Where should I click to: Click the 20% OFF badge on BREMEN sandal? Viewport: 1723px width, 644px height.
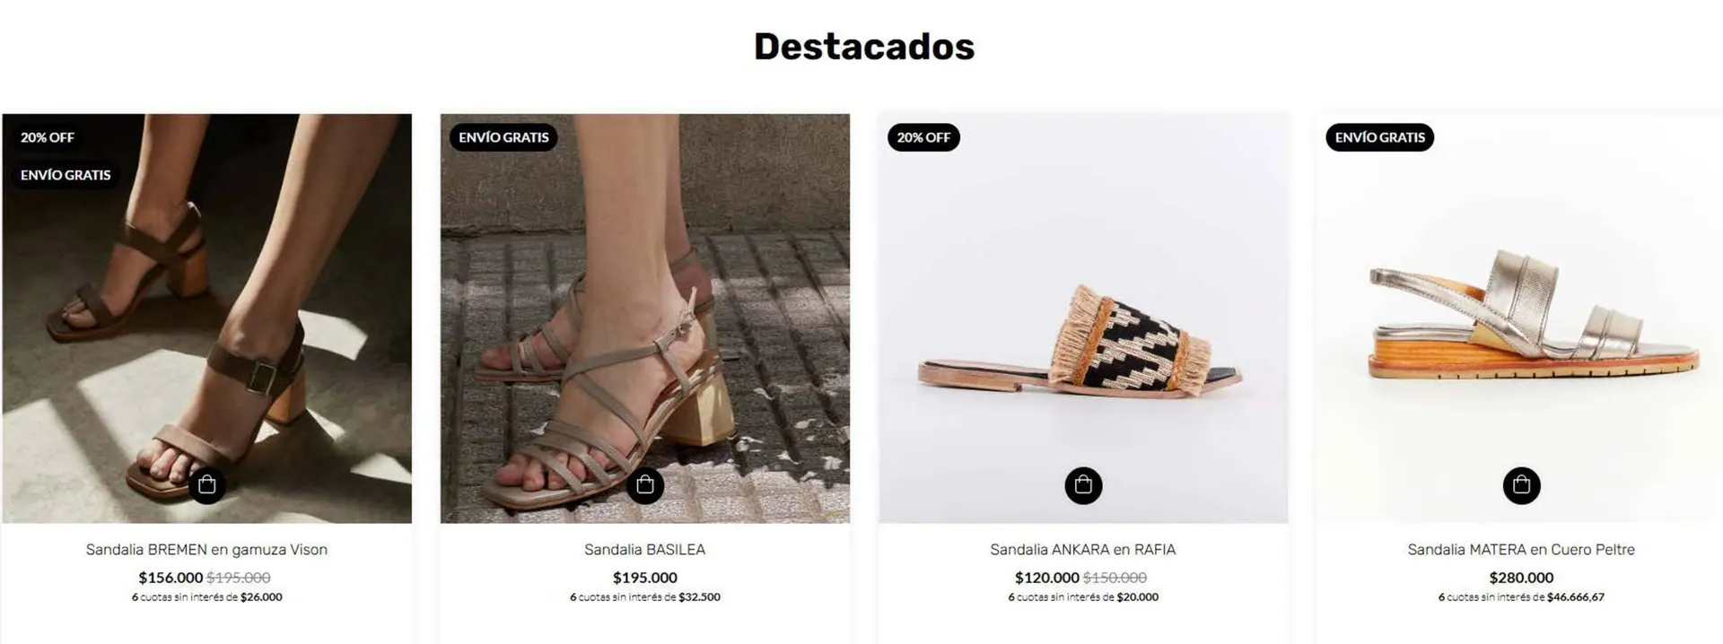pyautogui.click(x=48, y=137)
